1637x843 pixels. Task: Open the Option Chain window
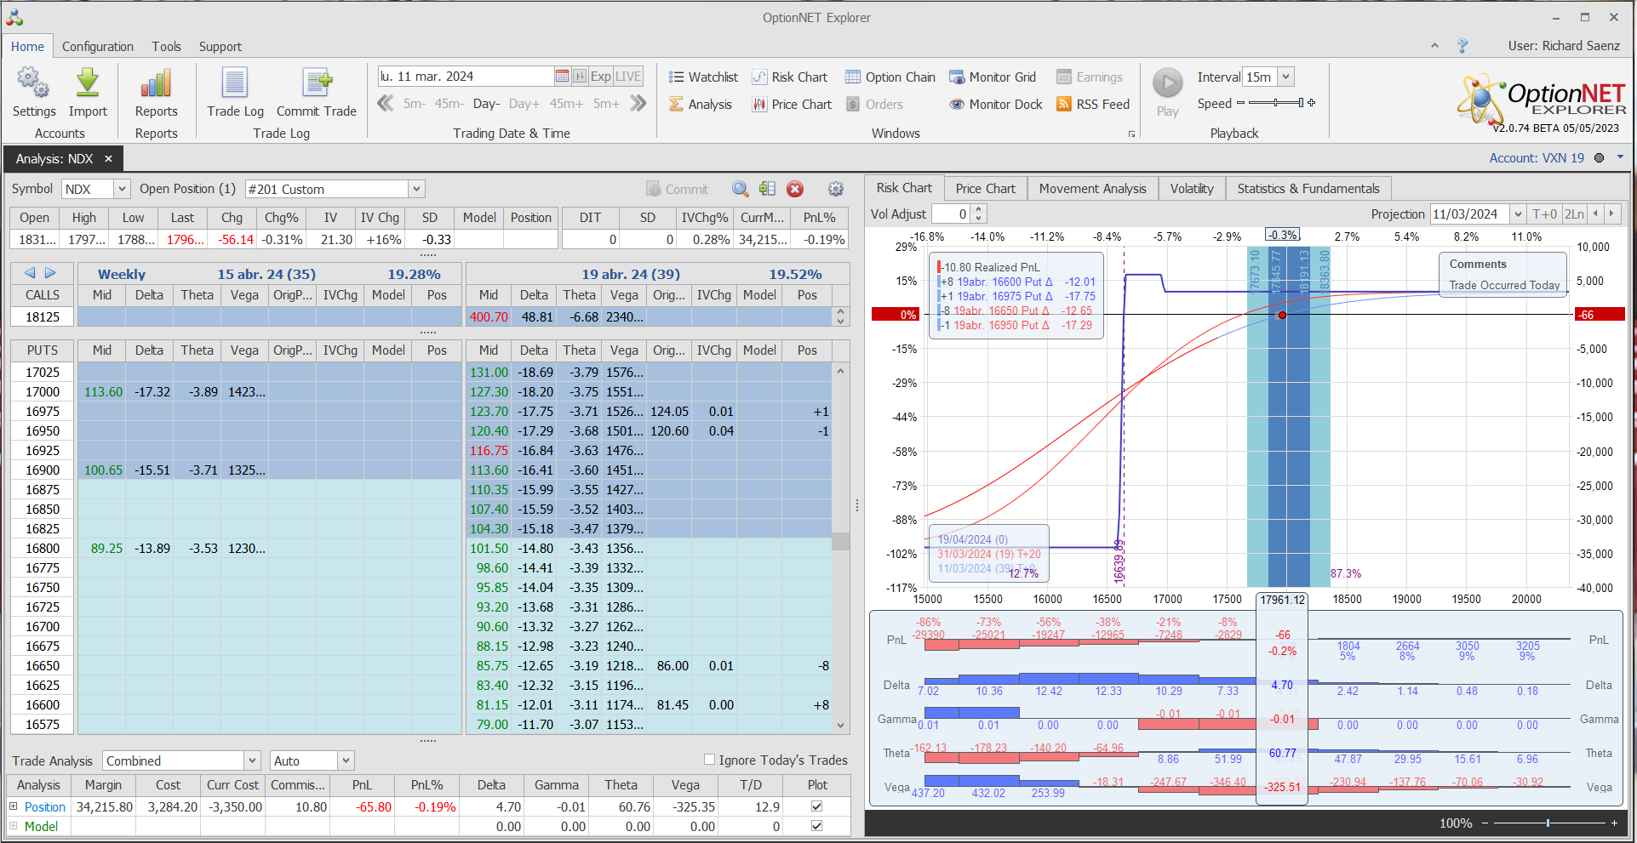890,77
